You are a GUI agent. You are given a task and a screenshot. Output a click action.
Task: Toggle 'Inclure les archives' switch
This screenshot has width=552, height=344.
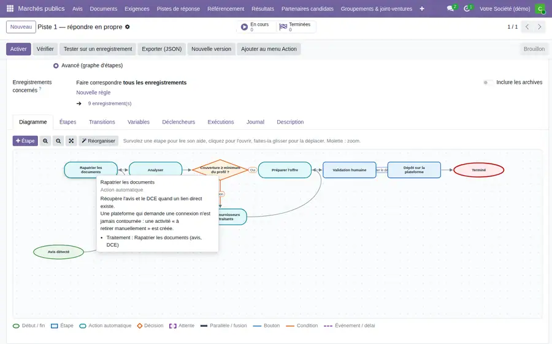coord(488,82)
